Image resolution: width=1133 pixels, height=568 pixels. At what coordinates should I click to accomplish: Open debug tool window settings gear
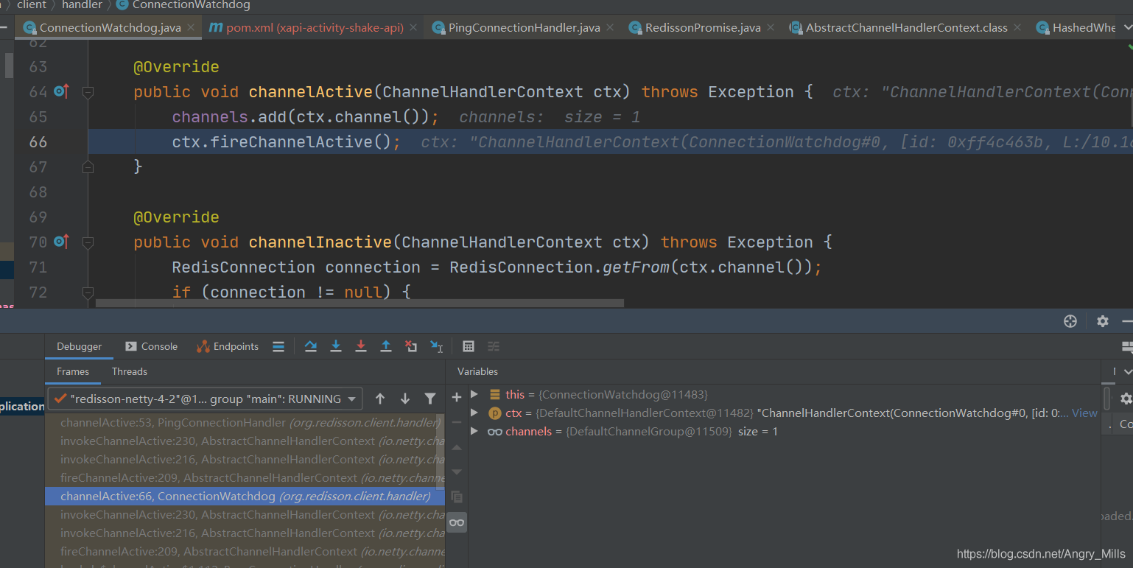1103,321
